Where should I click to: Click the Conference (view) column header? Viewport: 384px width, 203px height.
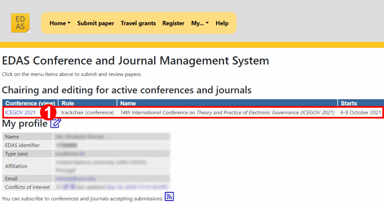pos(30,103)
